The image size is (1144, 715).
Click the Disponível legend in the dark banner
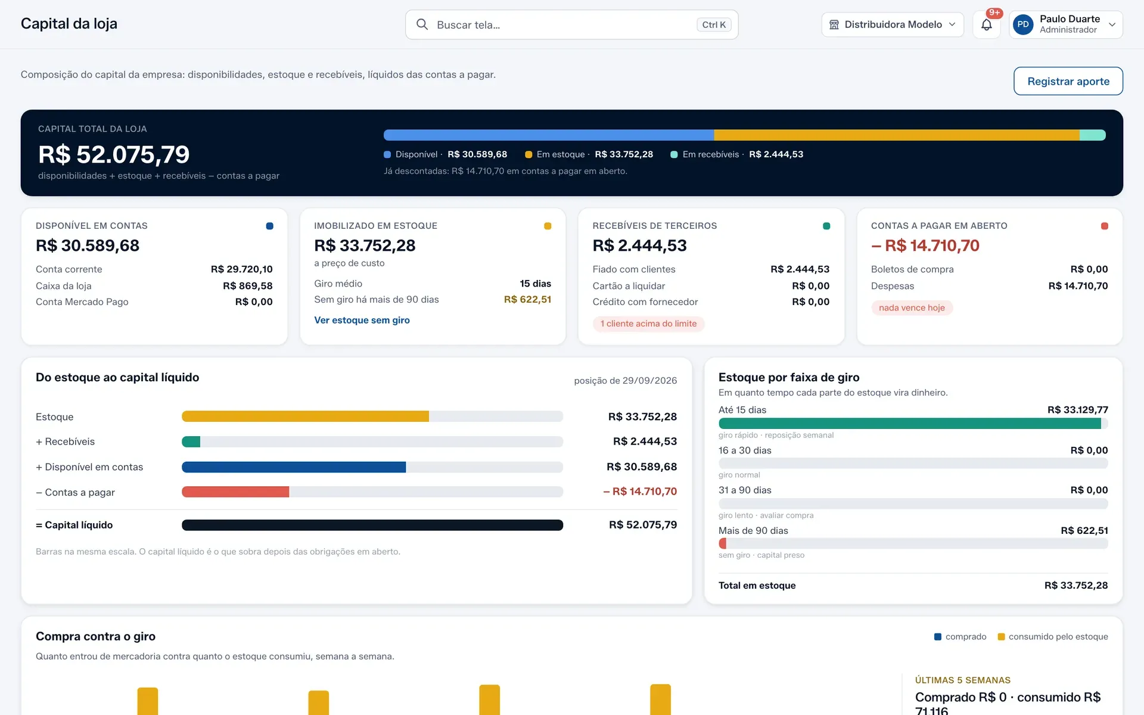[446, 154]
